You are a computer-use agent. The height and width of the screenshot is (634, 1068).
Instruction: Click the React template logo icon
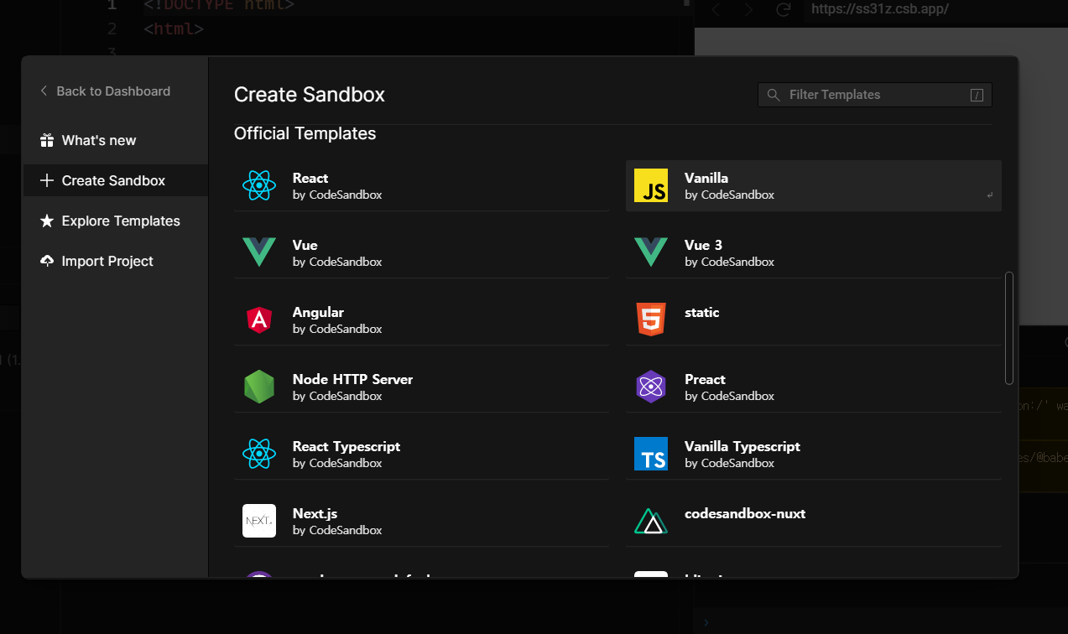pos(259,185)
